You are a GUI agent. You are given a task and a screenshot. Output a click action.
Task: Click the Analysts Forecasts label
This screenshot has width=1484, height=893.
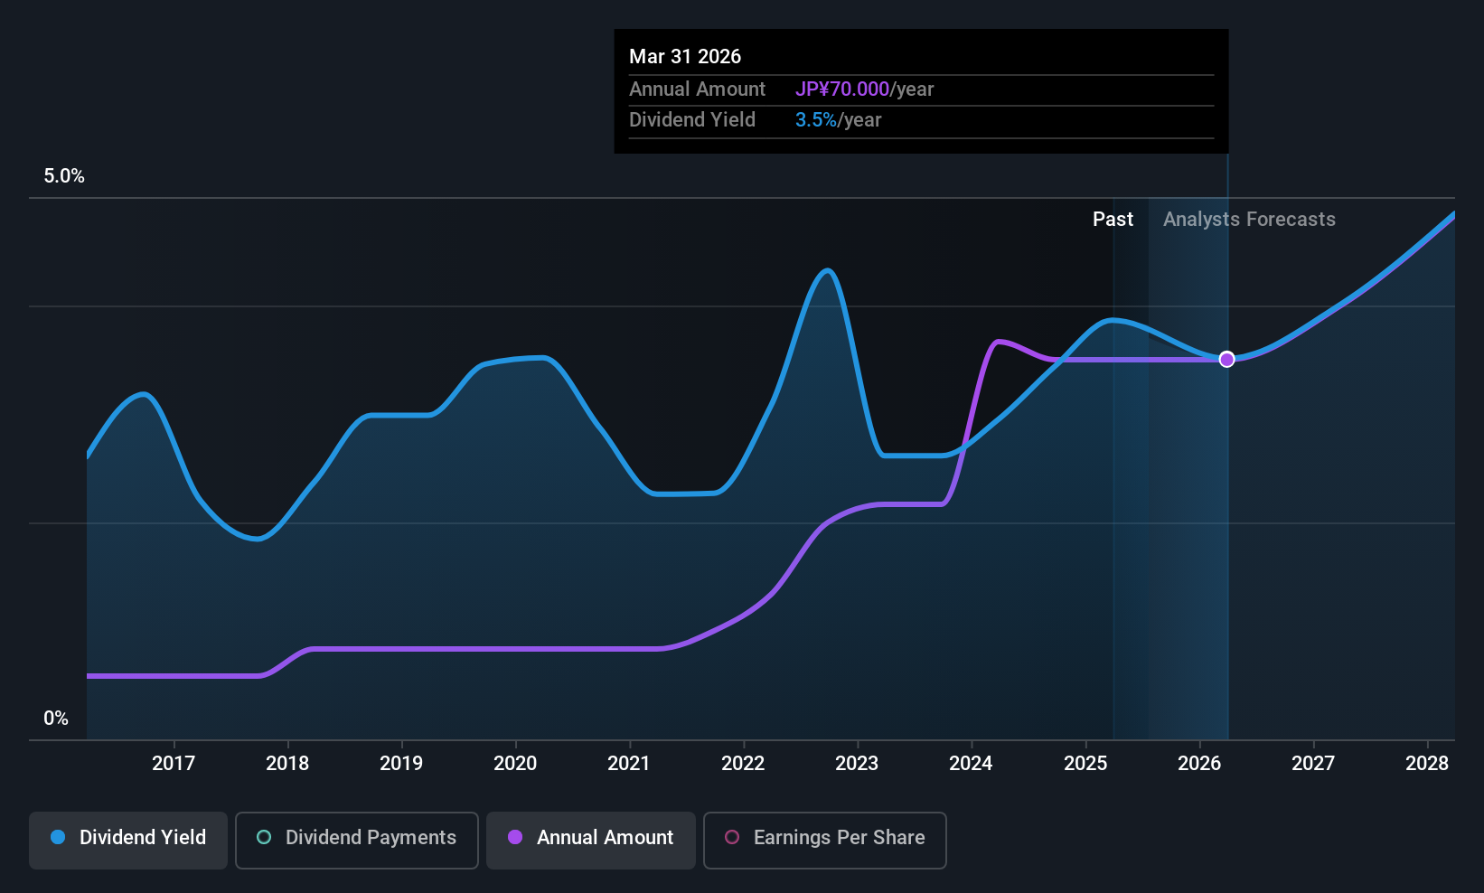click(1249, 220)
